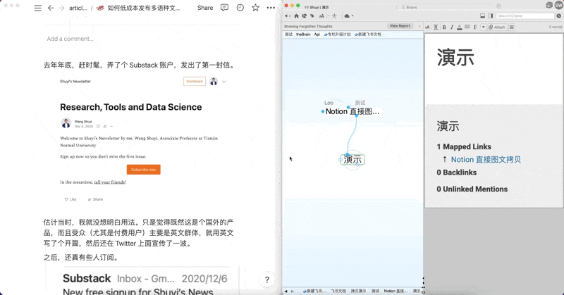The width and height of the screenshot is (564, 295).
Task: Click the history back arrow in bottom bar
Action: 286,291
